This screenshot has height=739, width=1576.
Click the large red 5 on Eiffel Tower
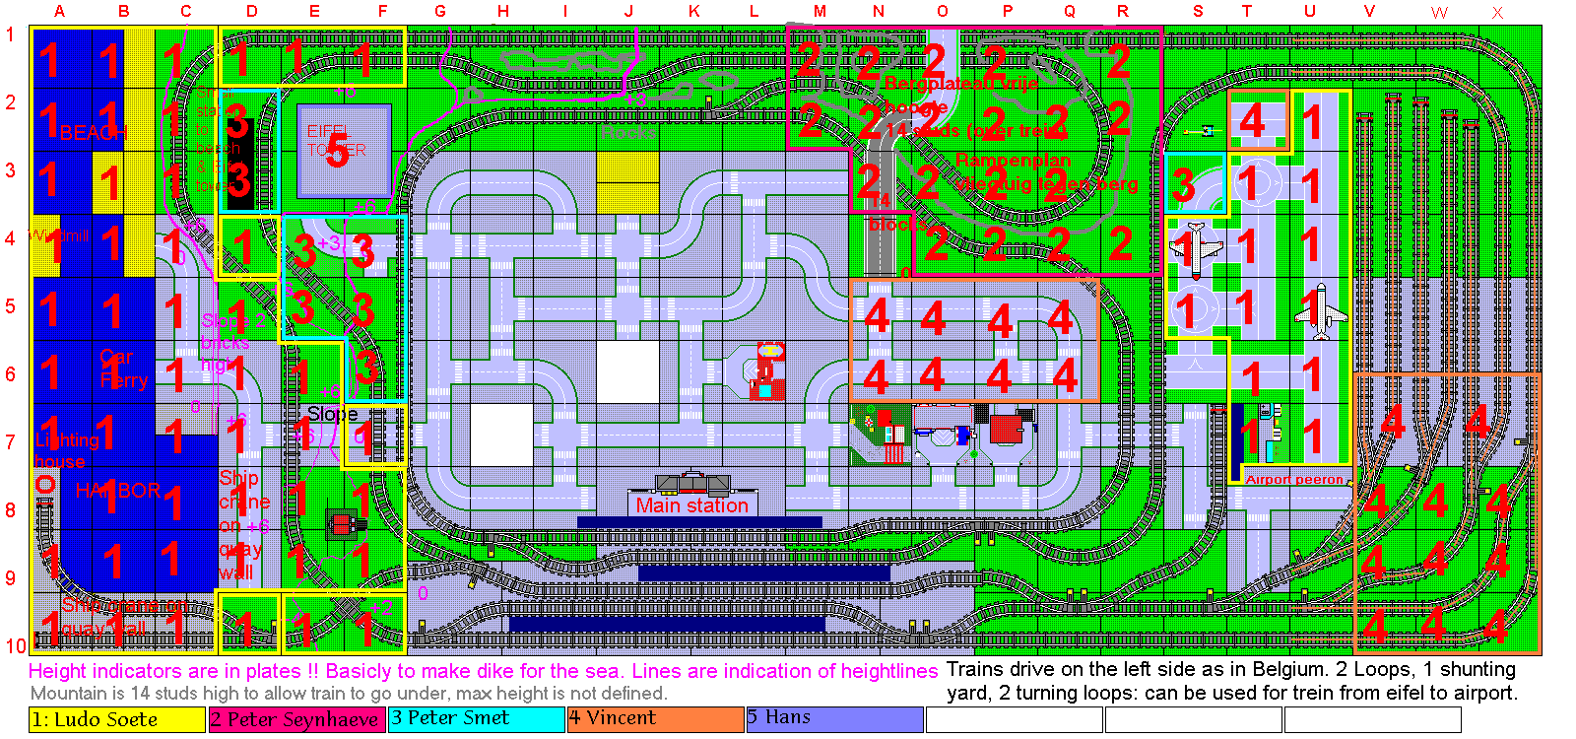pyautogui.click(x=337, y=153)
